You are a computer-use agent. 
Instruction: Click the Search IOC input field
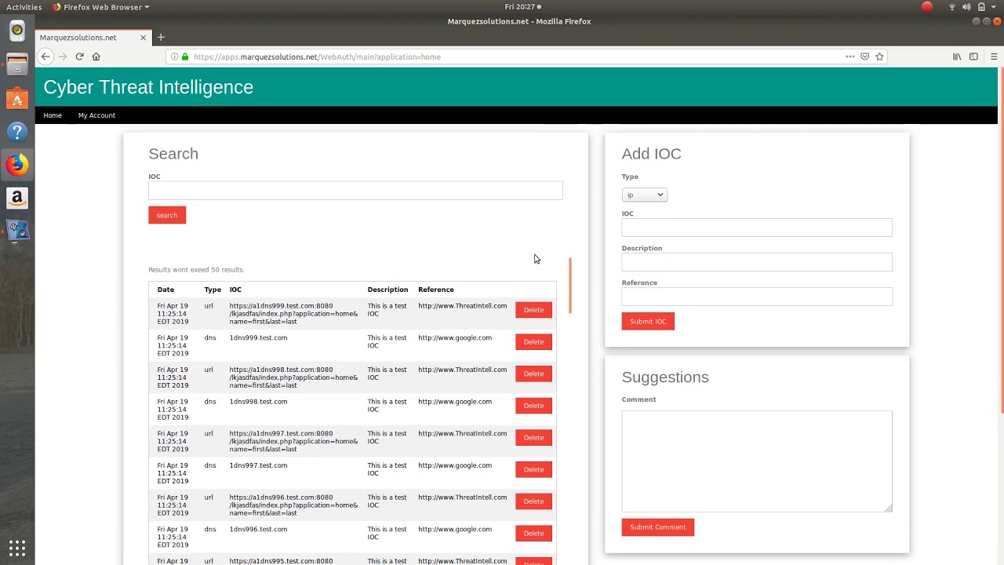pos(355,190)
